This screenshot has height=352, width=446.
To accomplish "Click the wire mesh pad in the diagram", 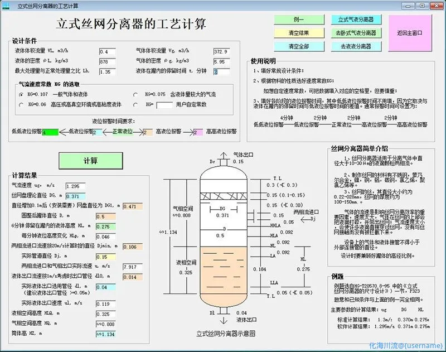I will coord(224,196).
